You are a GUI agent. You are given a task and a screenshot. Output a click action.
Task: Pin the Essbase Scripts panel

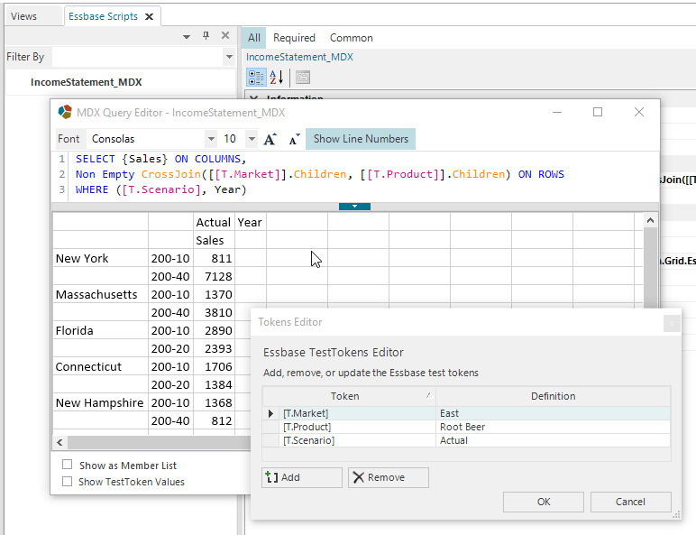[206, 35]
